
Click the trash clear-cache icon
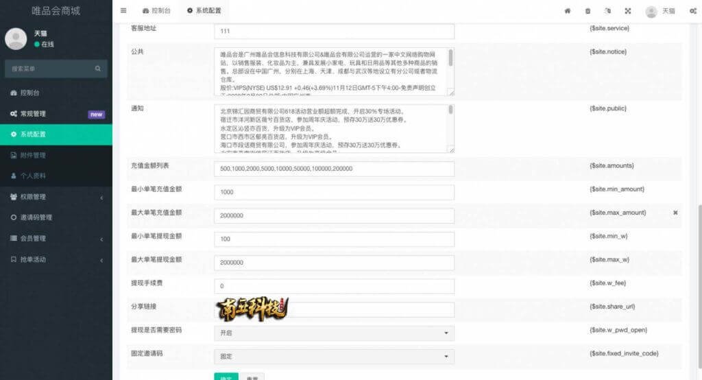[x=588, y=11]
